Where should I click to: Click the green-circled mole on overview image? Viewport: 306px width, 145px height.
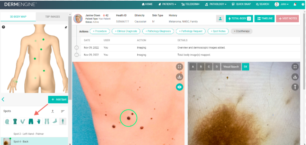128,118
